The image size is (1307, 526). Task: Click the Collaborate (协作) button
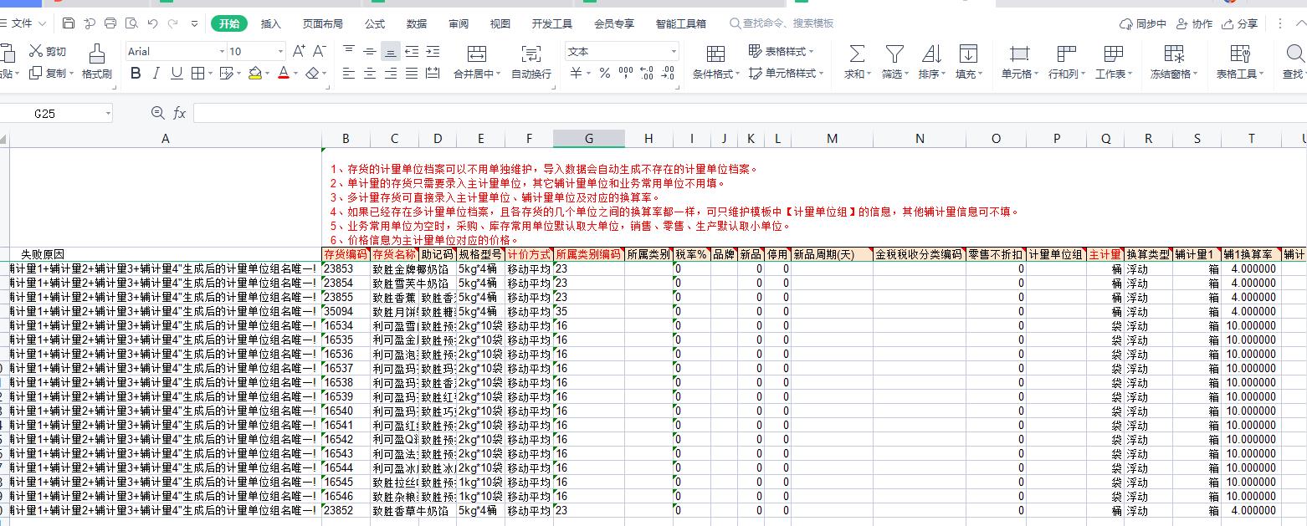(x=1194, y=23)
